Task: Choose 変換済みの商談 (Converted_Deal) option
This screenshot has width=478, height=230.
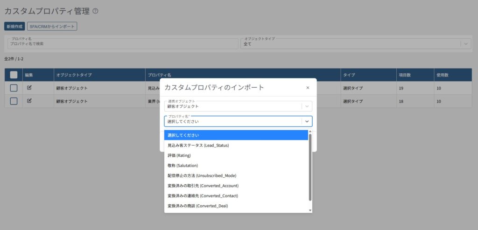Action: point(197,206)
